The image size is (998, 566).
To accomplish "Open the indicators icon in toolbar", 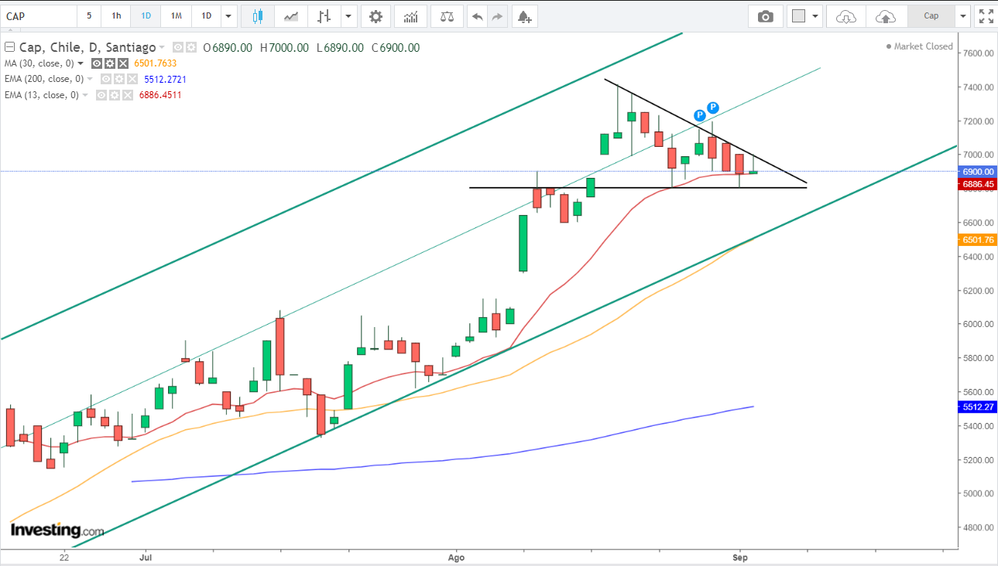I will tap(410, 15).
